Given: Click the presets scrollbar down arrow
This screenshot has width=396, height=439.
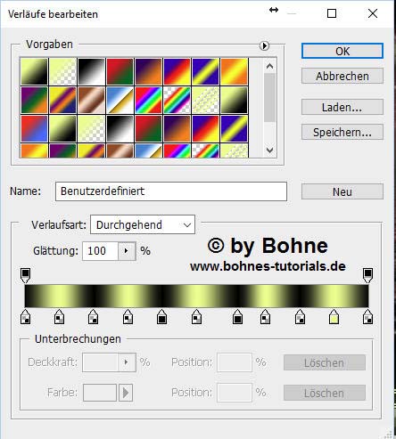Looking at the screenshot, I should 269,150.
